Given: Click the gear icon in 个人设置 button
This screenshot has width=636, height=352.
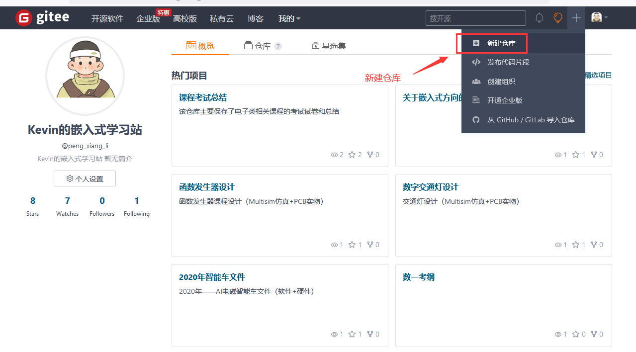Looking at the screenshot, I should [70, 178].
